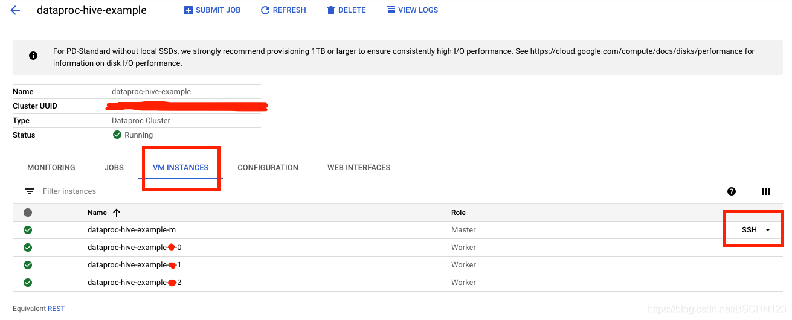Viewport: 792px width, 320px height.
Task: Click the Cluster UUID label
Action: [35, 106]
